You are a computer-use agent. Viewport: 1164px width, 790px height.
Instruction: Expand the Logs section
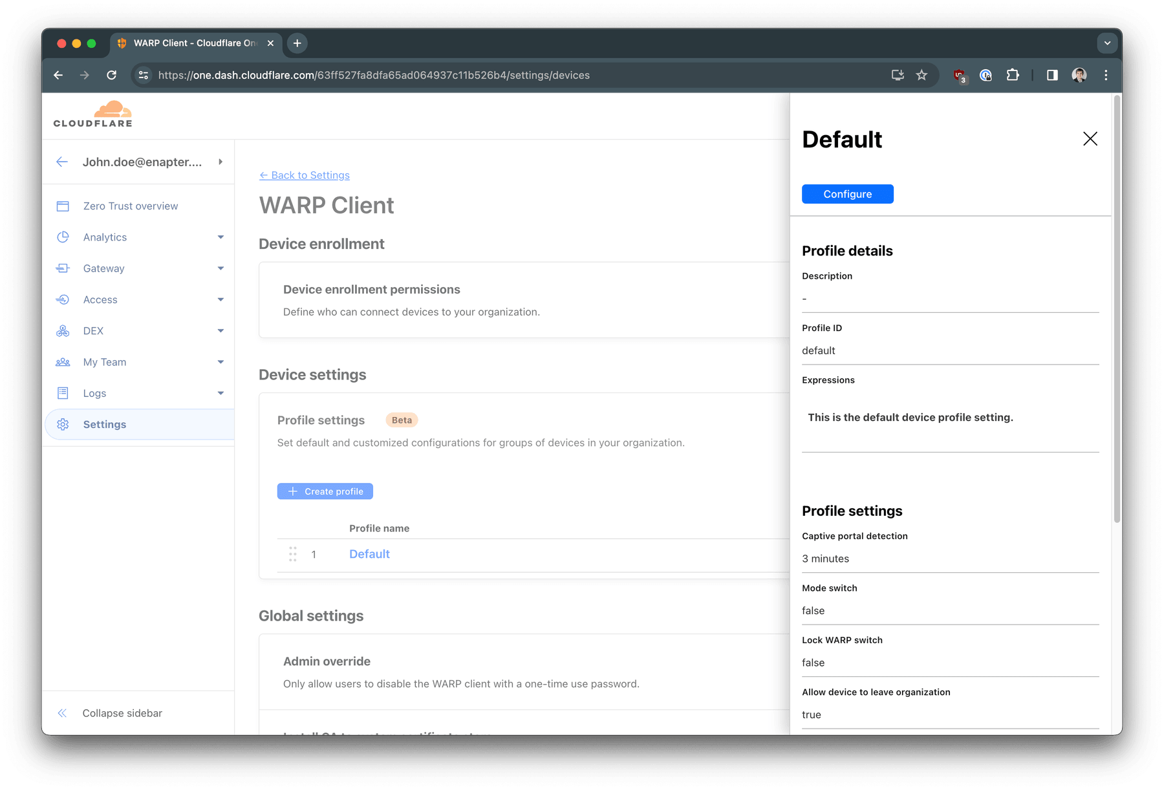click(221, 392)
